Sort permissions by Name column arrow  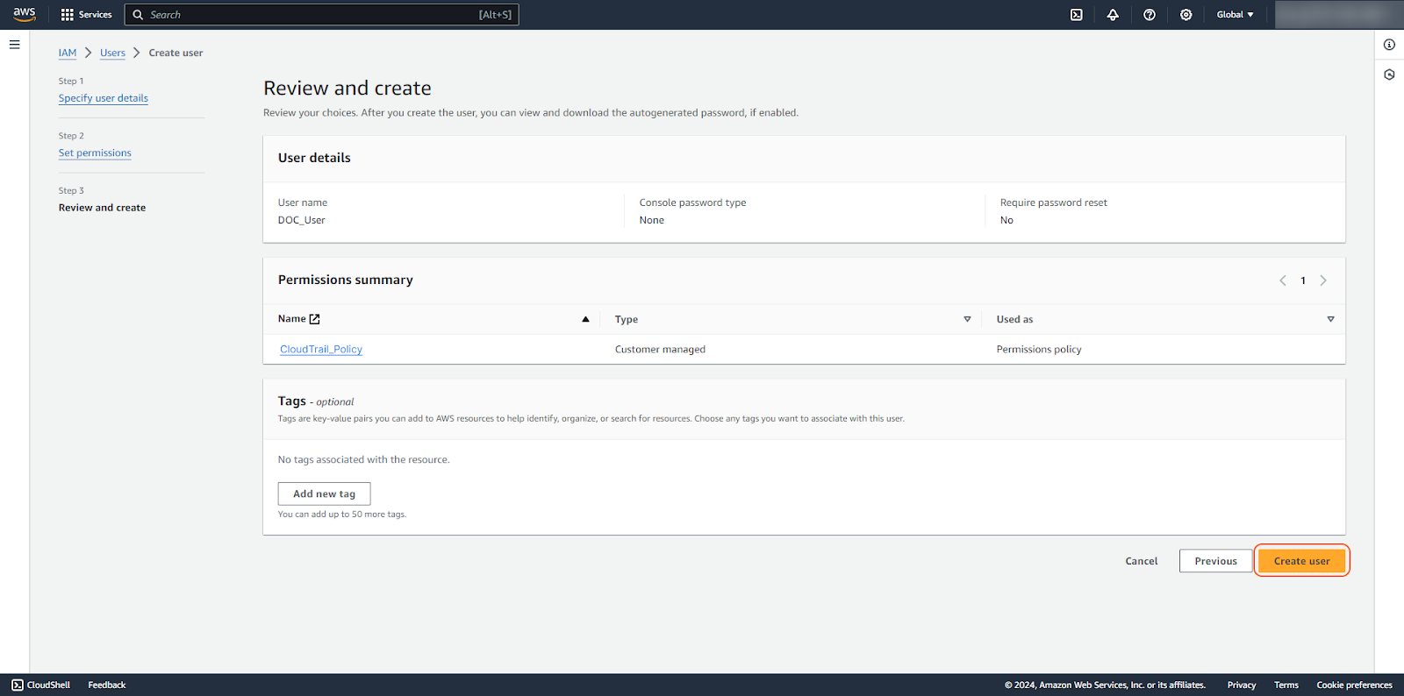coord(585,319)
